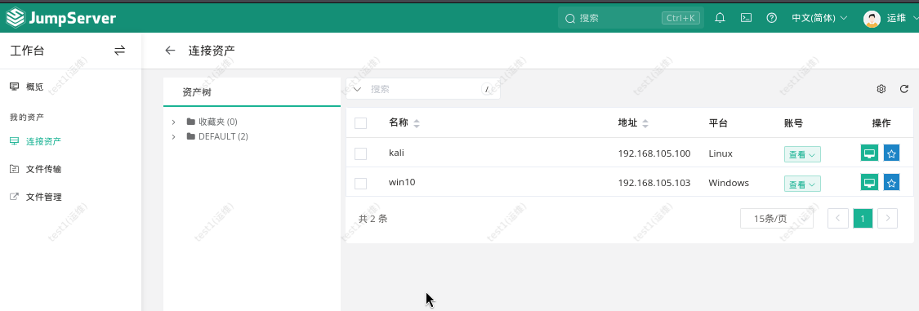Click the 平台 column header
Viewport: 919px width, 311px height.
pos(718,123)
